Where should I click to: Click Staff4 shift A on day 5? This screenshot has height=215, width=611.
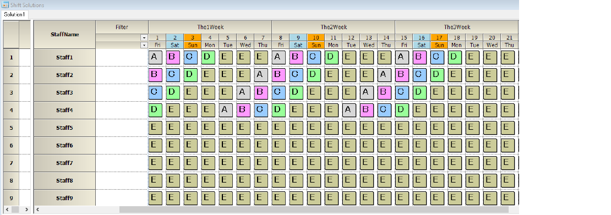pos(226,110)
